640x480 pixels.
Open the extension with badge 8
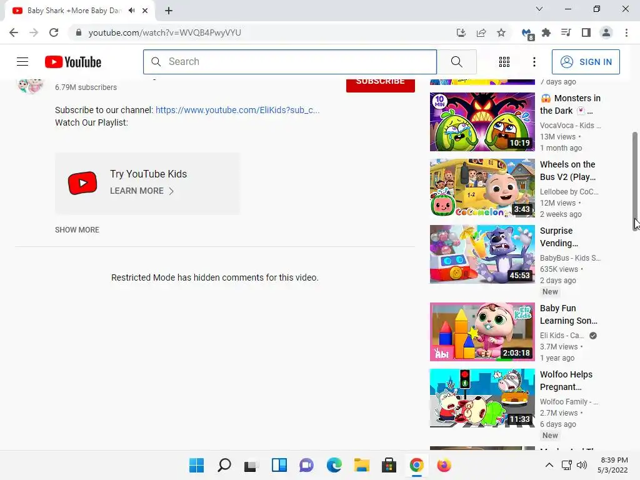[527, 34]
